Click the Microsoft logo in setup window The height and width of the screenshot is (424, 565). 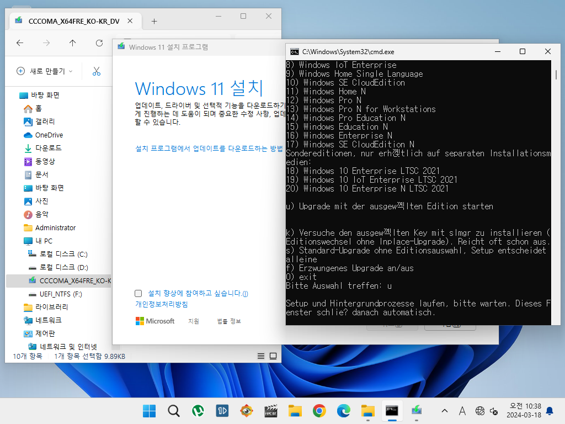pos(155,321)
